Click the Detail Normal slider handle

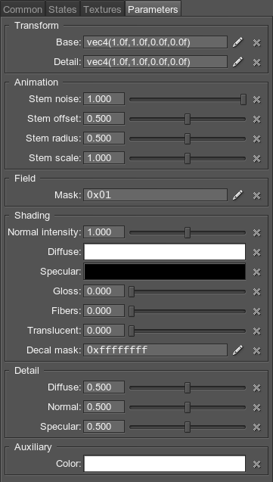coord(188,408)
